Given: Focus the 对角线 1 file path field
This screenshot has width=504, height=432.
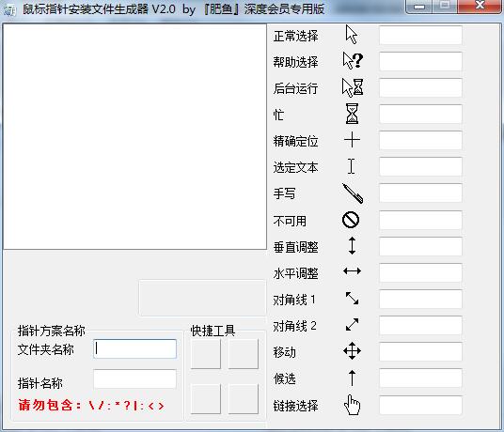Looking at the screenshot, I should [x=420, y=300].
